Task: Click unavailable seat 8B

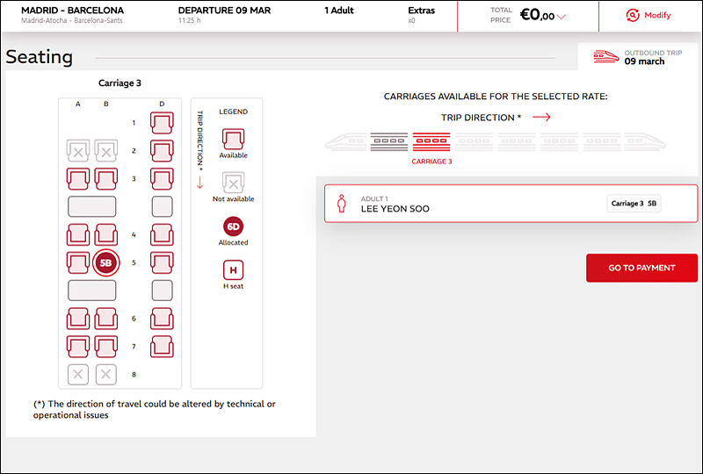Action: tap(105, 375)
